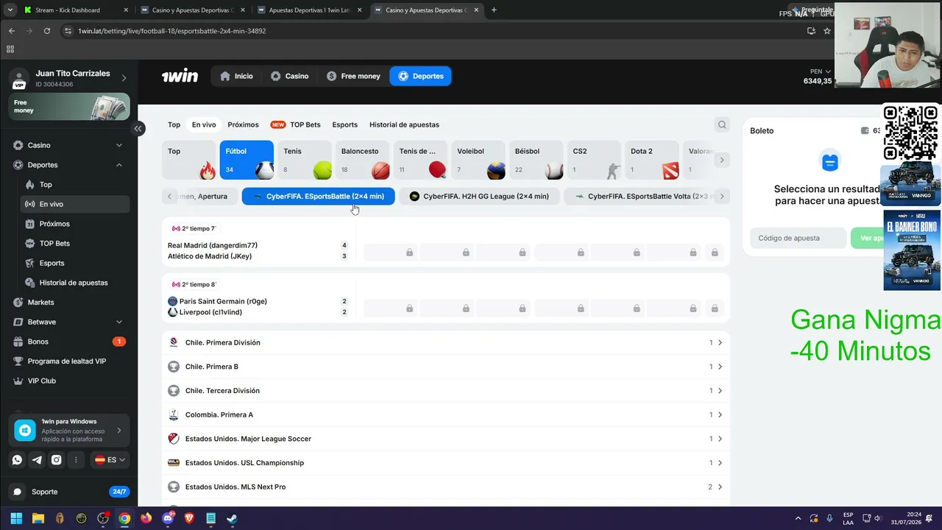Open the Instagram icon in the sidebar
This screenshot has width=942, height=530.
[57, 460]
